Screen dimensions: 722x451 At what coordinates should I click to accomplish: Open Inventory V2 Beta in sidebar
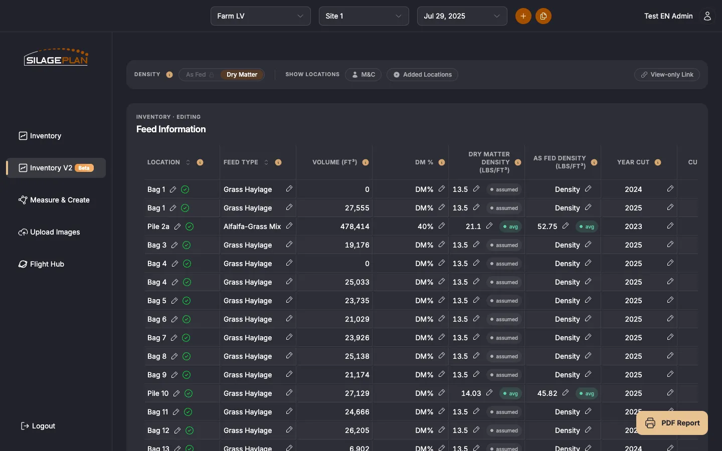tap(56, 168)
